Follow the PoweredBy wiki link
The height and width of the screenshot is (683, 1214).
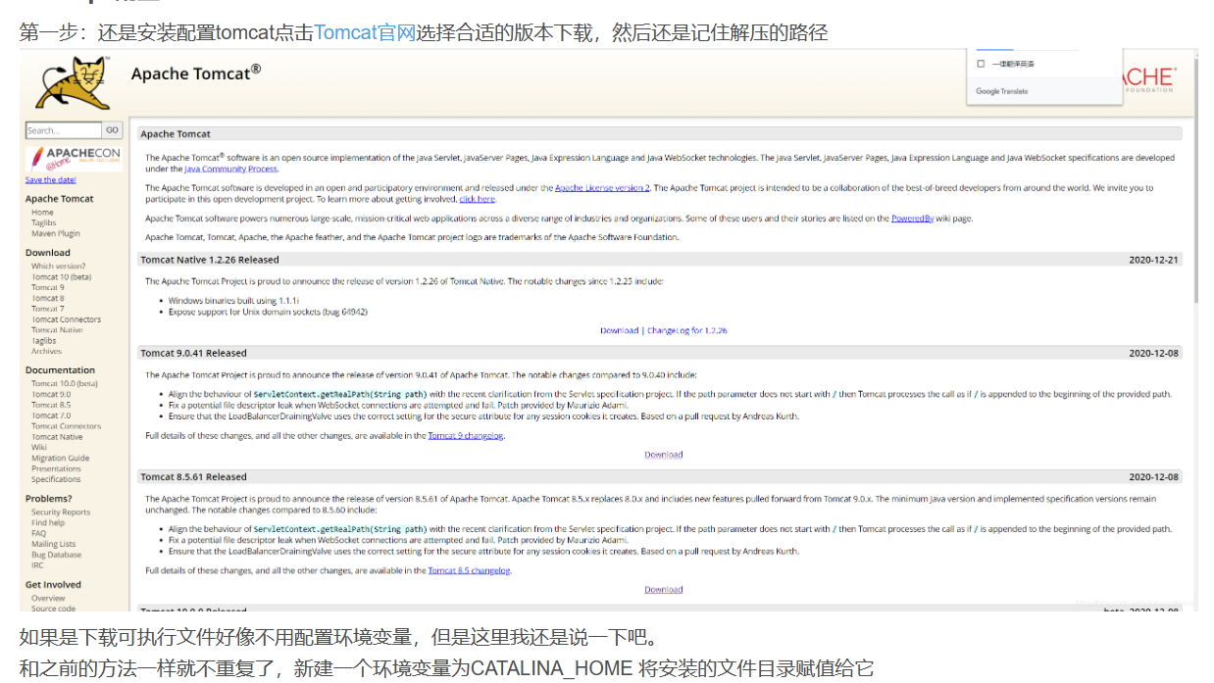(x=912, y=219)
